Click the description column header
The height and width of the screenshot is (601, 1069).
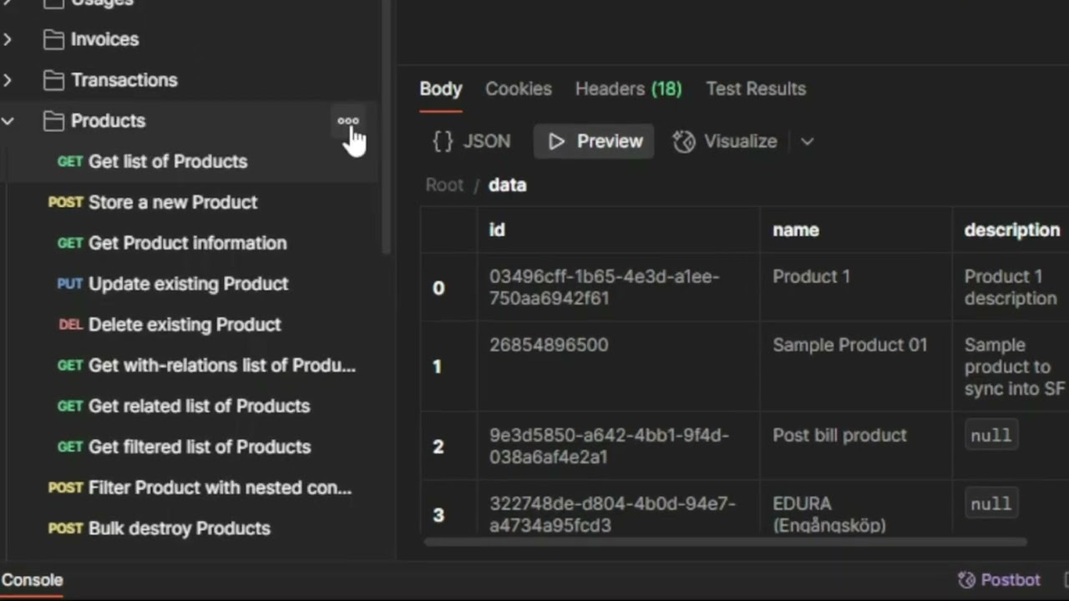point(1011,230)
